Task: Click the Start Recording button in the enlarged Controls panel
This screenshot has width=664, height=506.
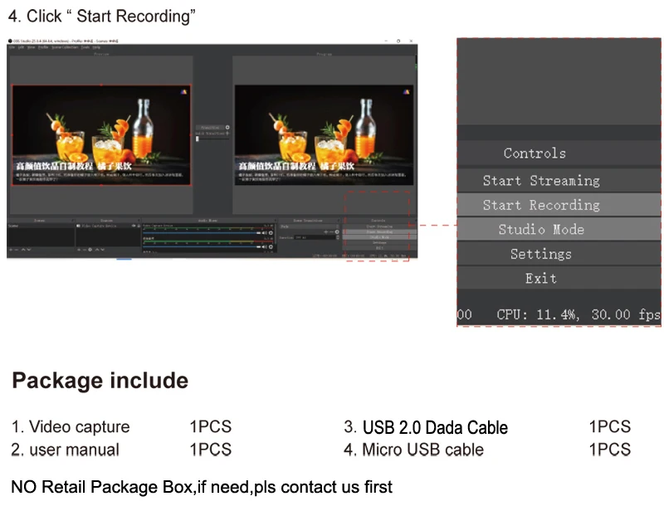Action: click(x=541, y=205)
